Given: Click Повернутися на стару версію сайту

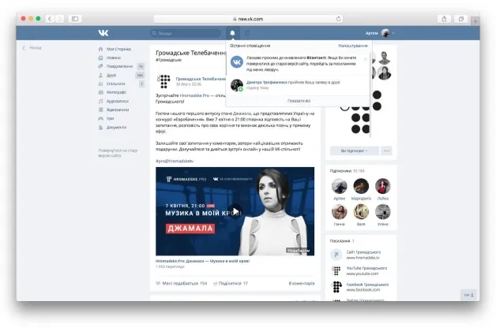Looking at the screenshot, I should [x=118, y=153].
